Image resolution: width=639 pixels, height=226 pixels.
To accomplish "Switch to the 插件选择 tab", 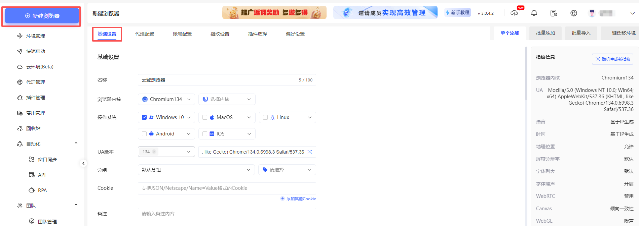I will [x=258, y=34].
